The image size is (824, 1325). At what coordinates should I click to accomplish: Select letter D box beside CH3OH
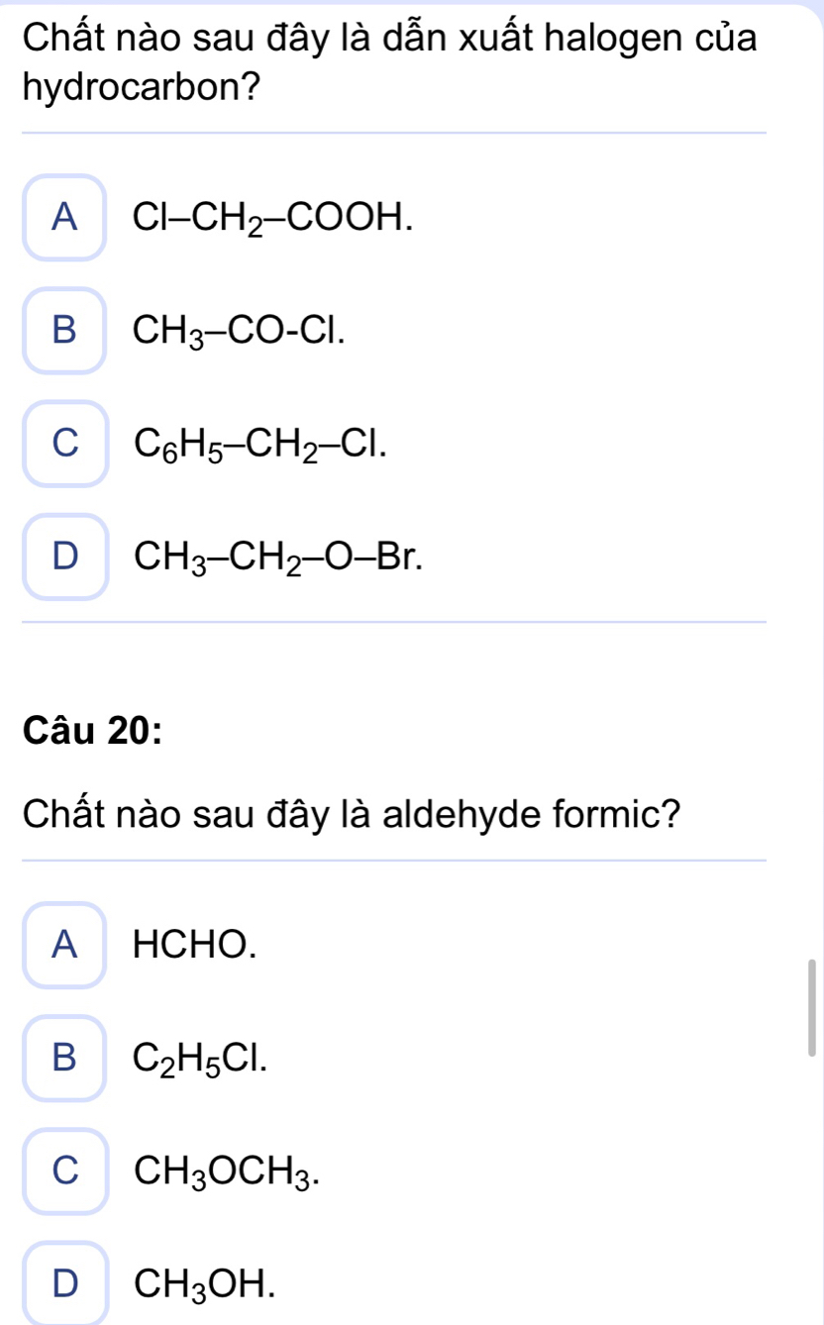pyautogui.click(x=65, y=1284)
